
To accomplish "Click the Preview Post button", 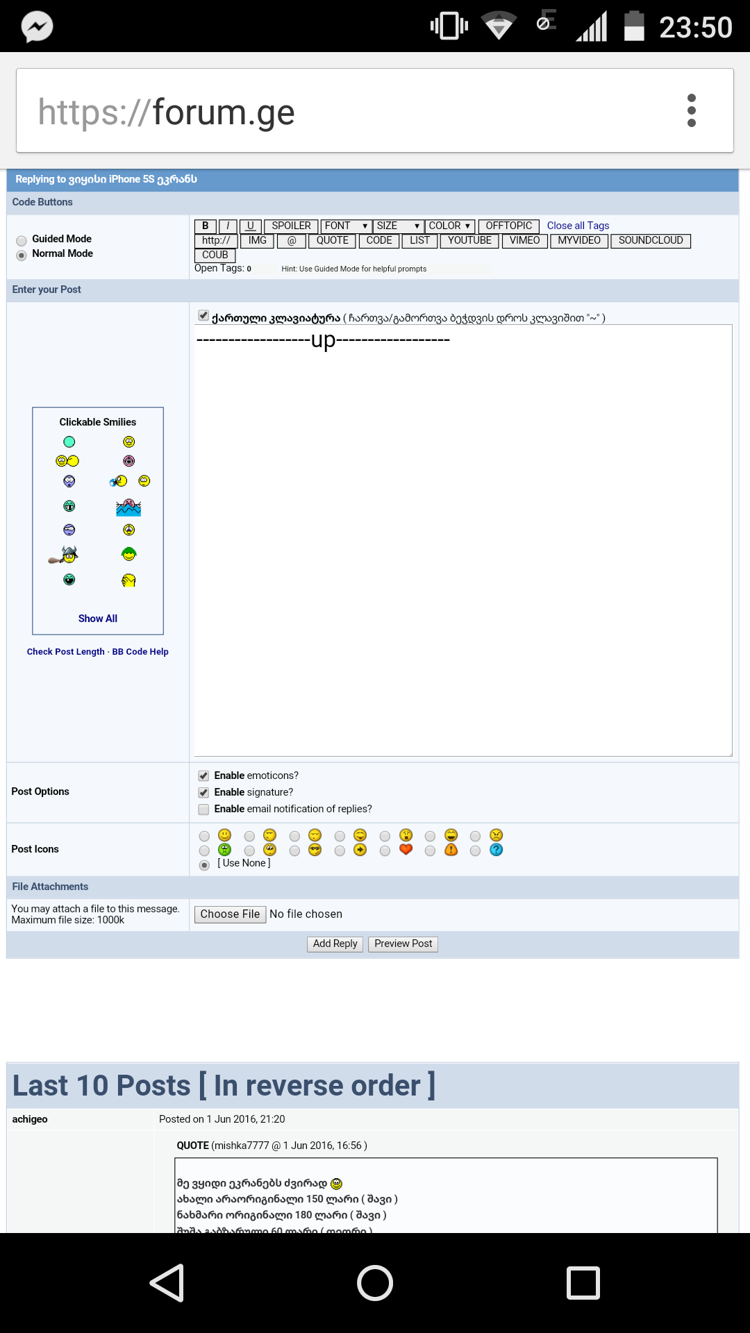I will pos(403,944).
